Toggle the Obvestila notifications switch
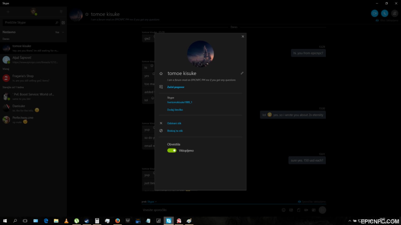 tap(172, 150)
